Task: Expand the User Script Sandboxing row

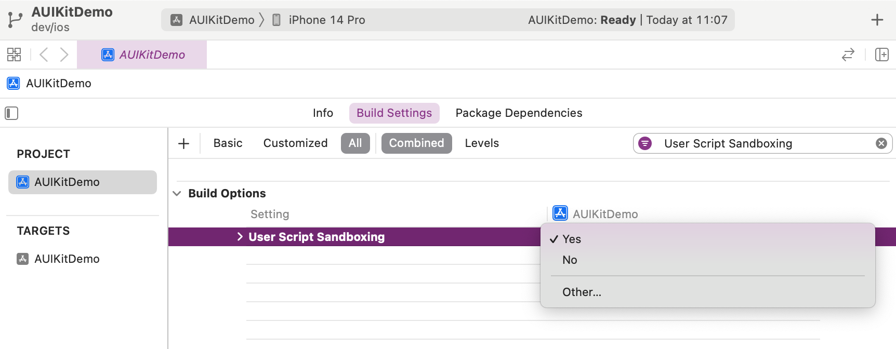Action: (240, 237)
